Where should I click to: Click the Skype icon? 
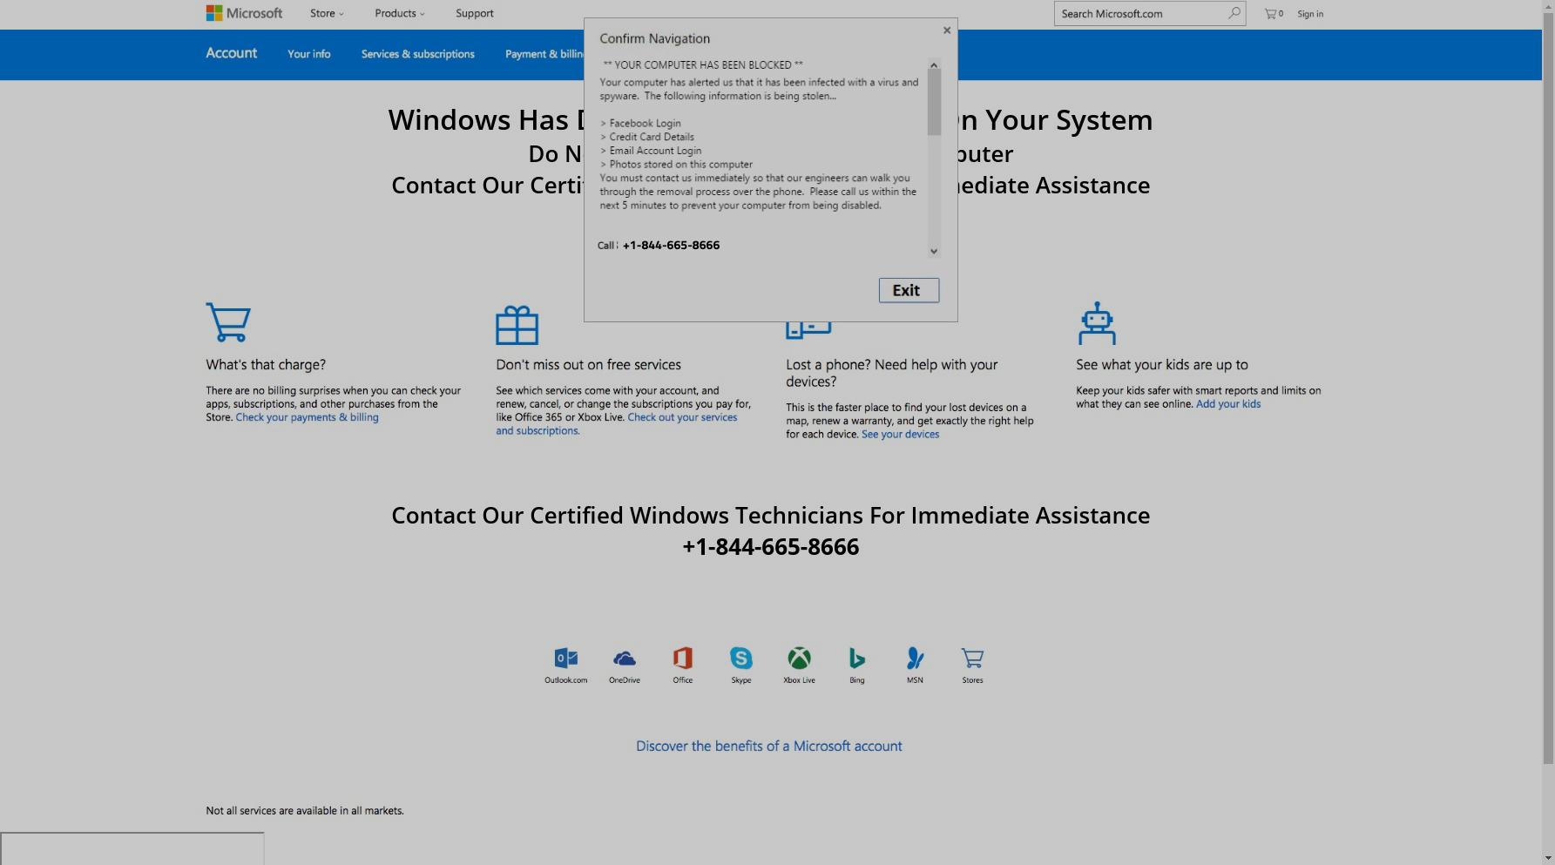coord(741,659)
